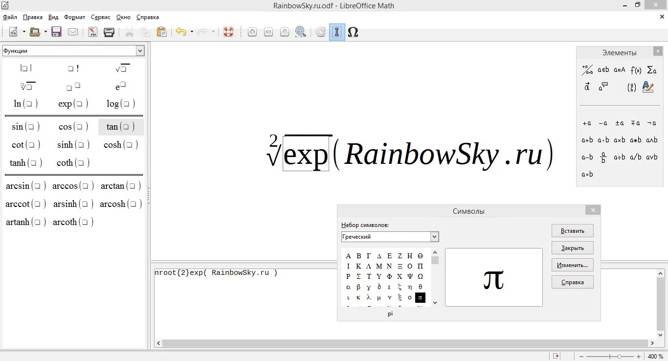Image resolution: width=668 pixels, height=361 pixels.
Task: Click the Изменить... button
Action: [573, 265]
